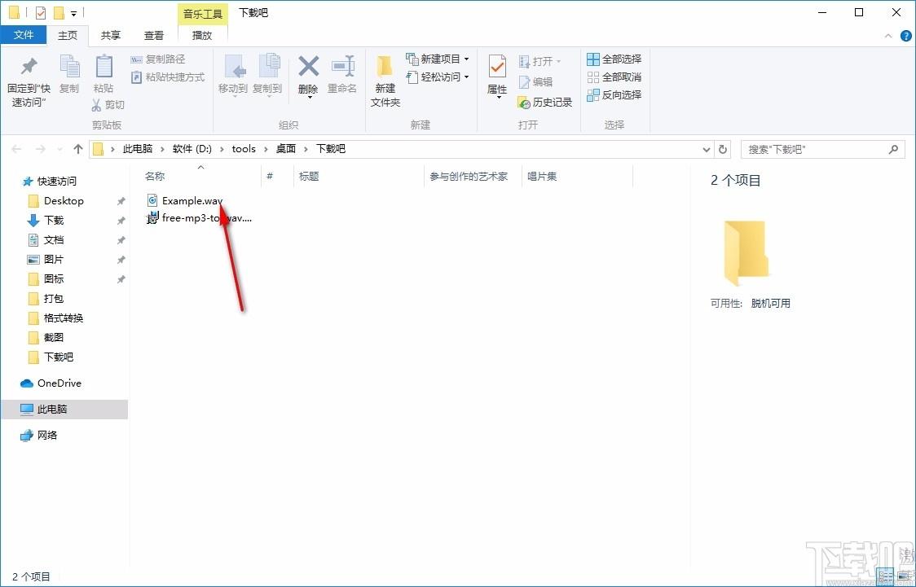Image resolution: width=916 pixels, height=587 pixels.
Task: Click the Back navigation arrow
Action: point(16,149)
